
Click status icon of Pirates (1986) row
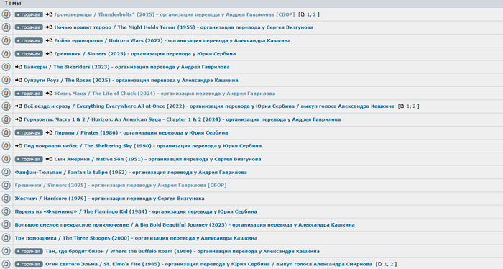pyautogui.click(x=6, y=132)
